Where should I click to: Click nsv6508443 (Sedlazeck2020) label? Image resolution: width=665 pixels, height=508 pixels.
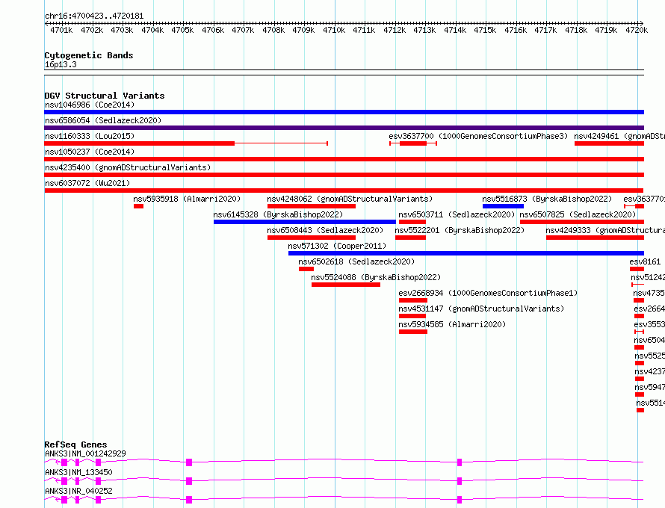(325, 230)
